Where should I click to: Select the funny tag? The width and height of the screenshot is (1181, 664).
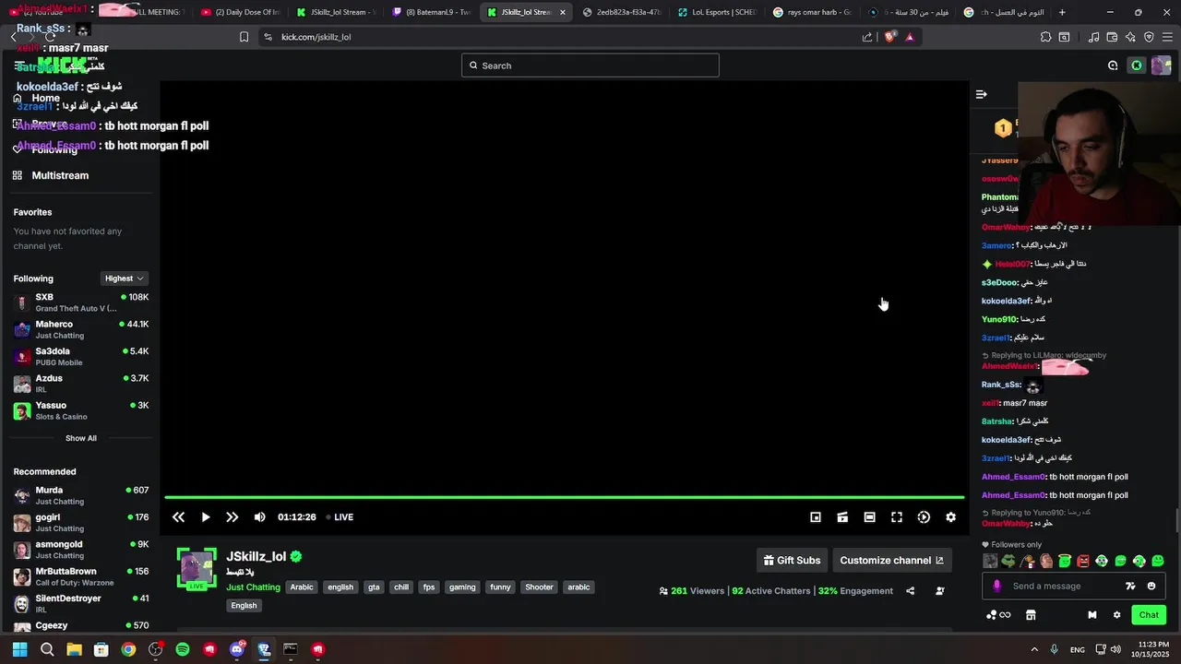point(500,587)
